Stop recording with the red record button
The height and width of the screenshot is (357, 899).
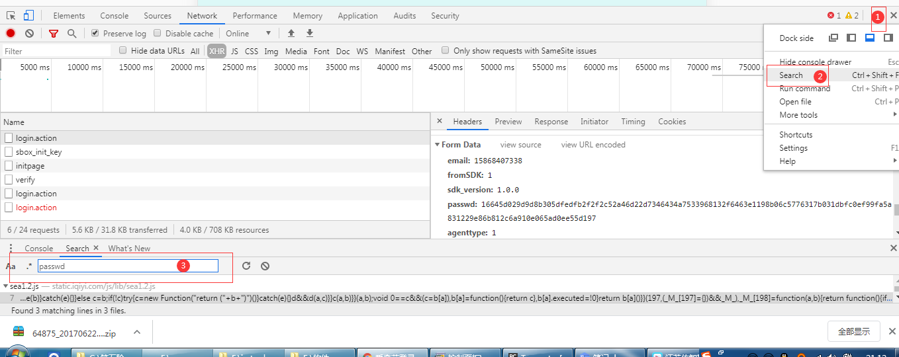[11, 33]
